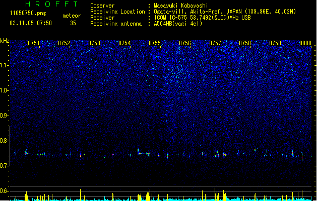317x201 pixels.
Task: Click the date stamp 02.11.05 07:50
Action: (31, 23)
